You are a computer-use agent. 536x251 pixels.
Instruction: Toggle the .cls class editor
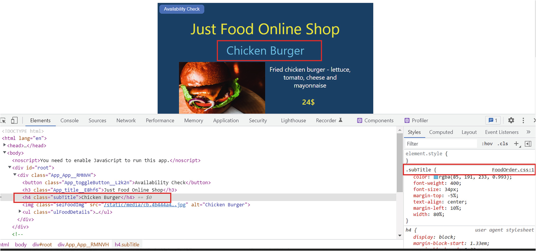coord(502,144)
